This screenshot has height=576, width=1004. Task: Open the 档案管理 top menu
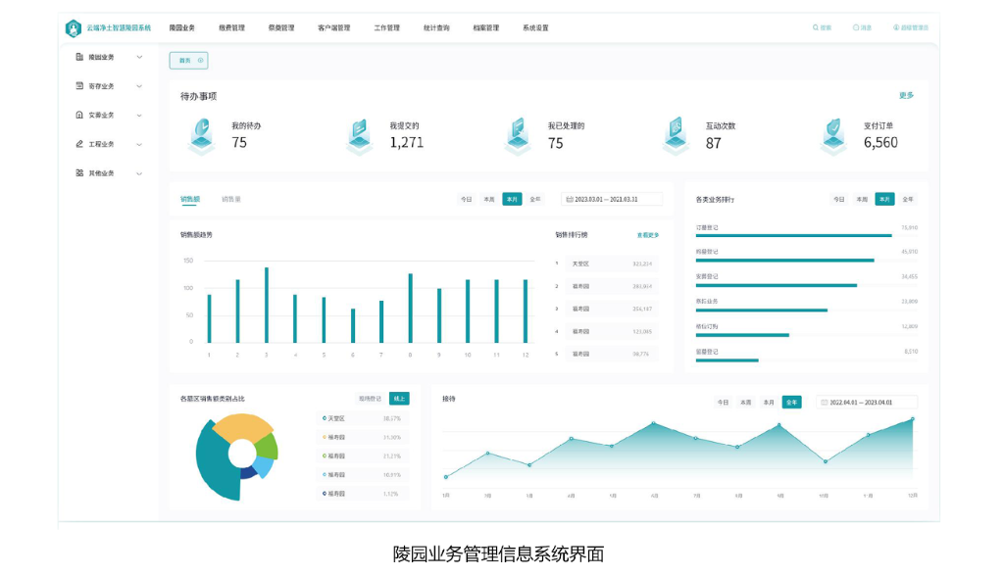coord(486,28)
